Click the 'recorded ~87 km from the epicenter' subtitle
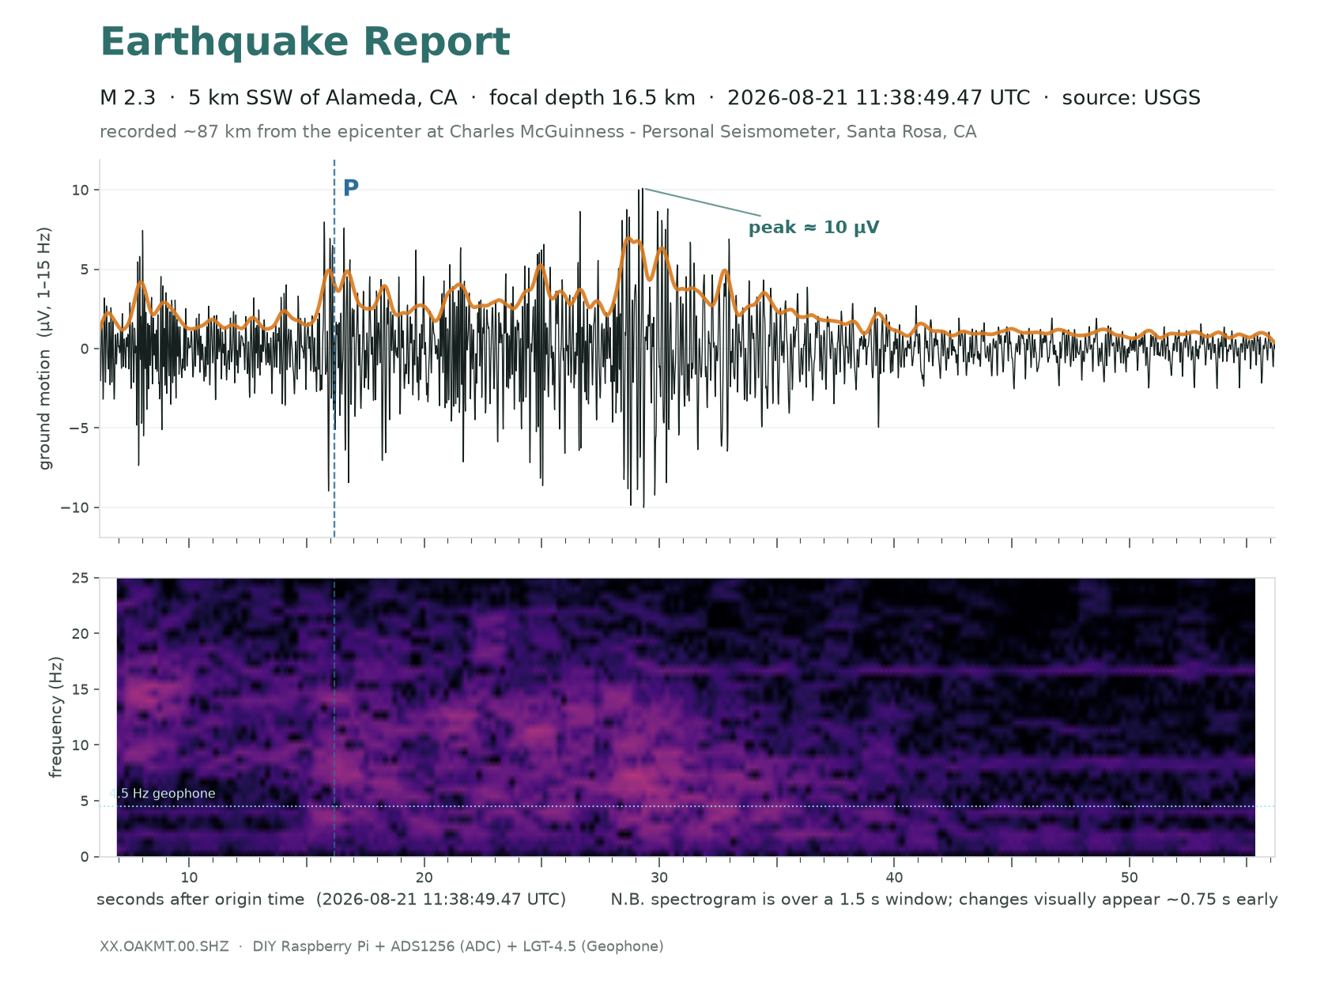1328x996 pixels. pyautogui.click(x=538, y=132)
